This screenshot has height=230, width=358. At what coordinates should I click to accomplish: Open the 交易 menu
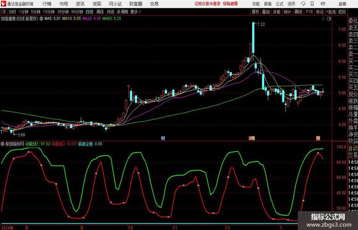tap(154, 4)
